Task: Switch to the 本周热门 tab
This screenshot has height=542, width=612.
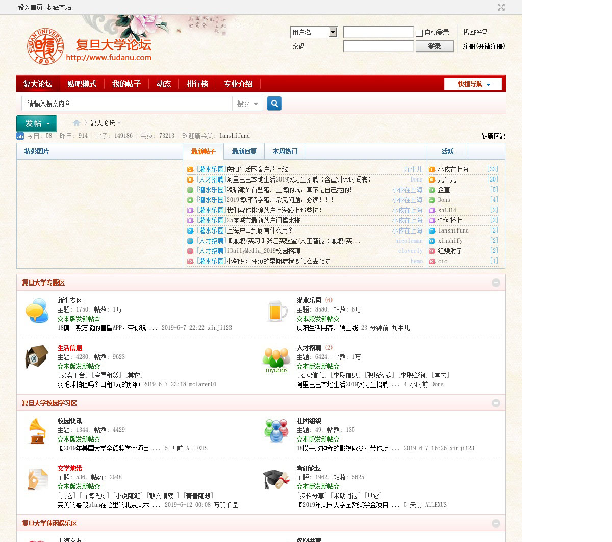Action: coord(285,151)
